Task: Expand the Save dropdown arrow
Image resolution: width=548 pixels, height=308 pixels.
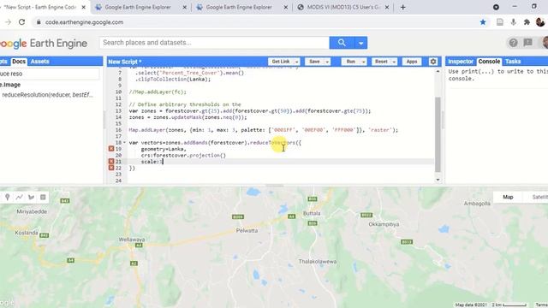Action: tap(327, 62)
